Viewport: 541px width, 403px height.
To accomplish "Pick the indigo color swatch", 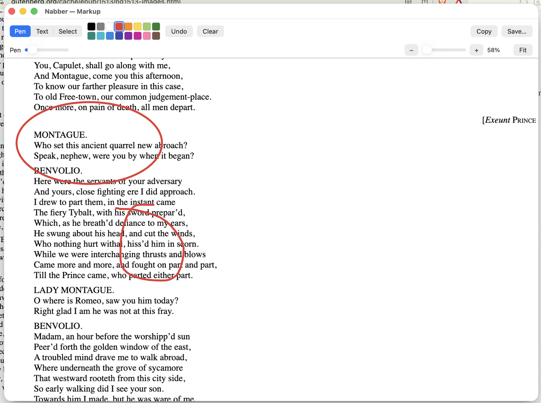I will [x=119, y=36].
